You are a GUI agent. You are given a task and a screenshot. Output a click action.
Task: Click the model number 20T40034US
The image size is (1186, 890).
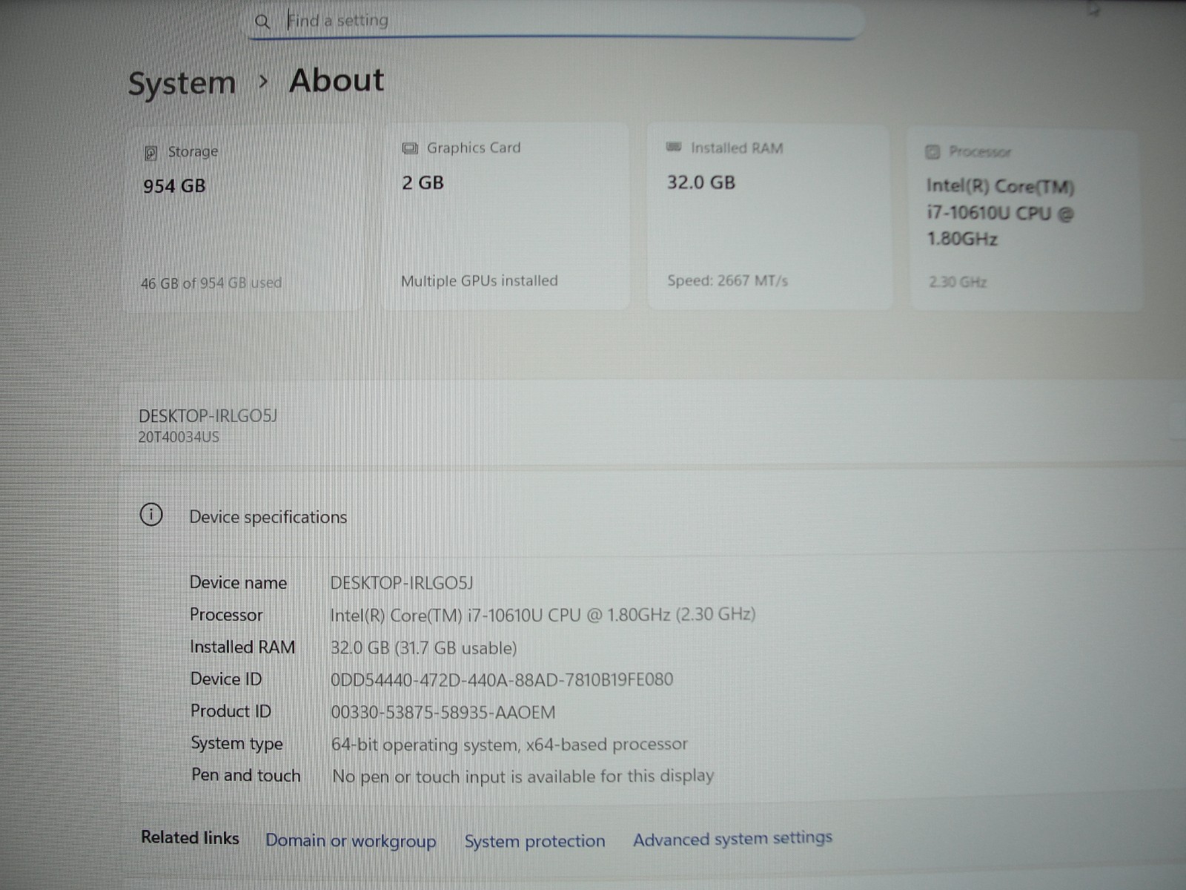coord(179,438)
